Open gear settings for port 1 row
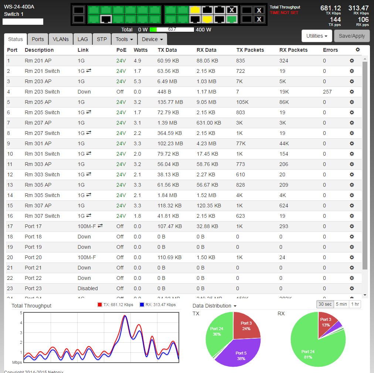The height and width of the screenshot is (373, 374). click(x=352, y=61)
